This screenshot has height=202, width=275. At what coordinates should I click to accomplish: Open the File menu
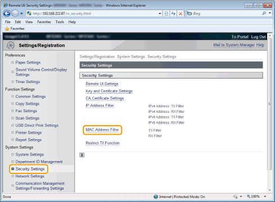click(8, 22)
